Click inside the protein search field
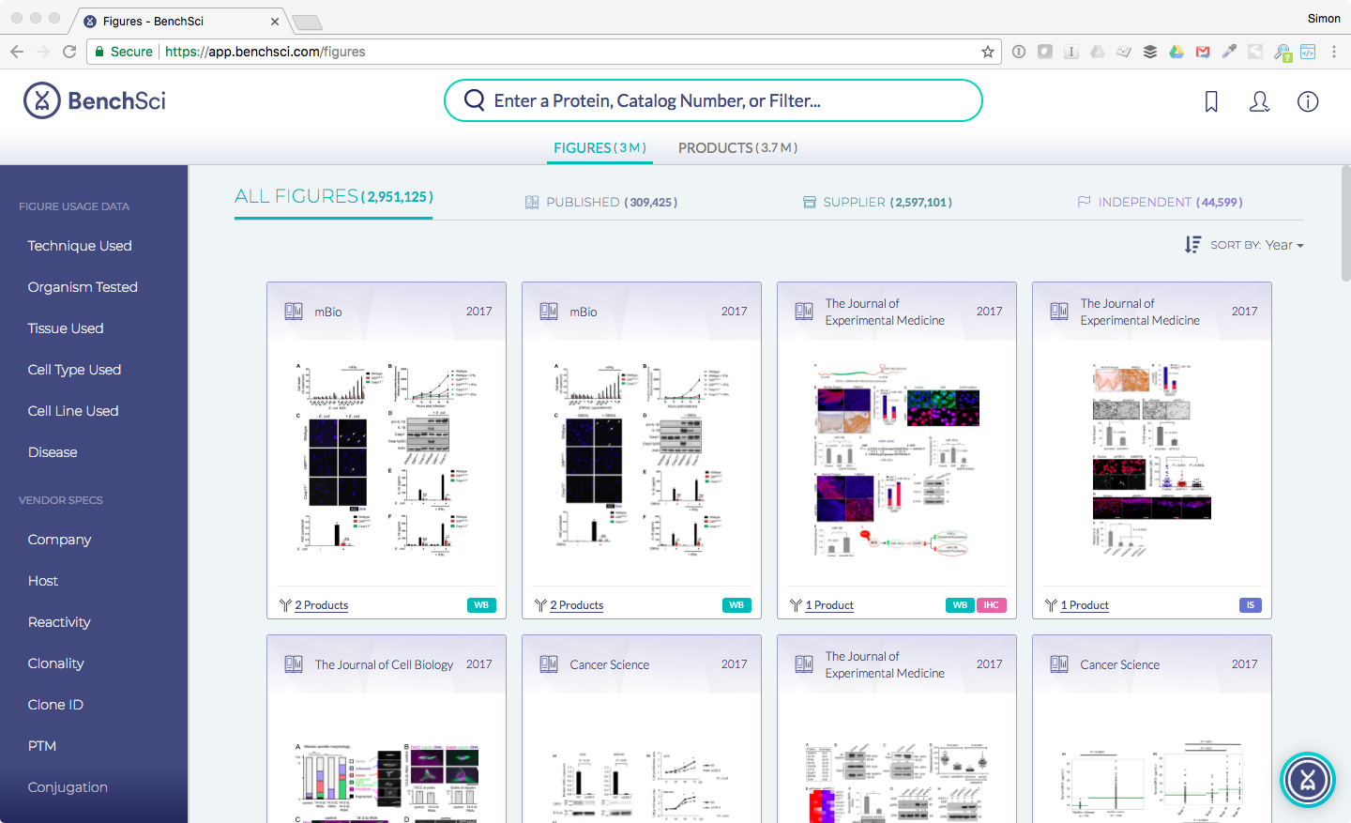1351x823 pixels. [x=713, y=99]
